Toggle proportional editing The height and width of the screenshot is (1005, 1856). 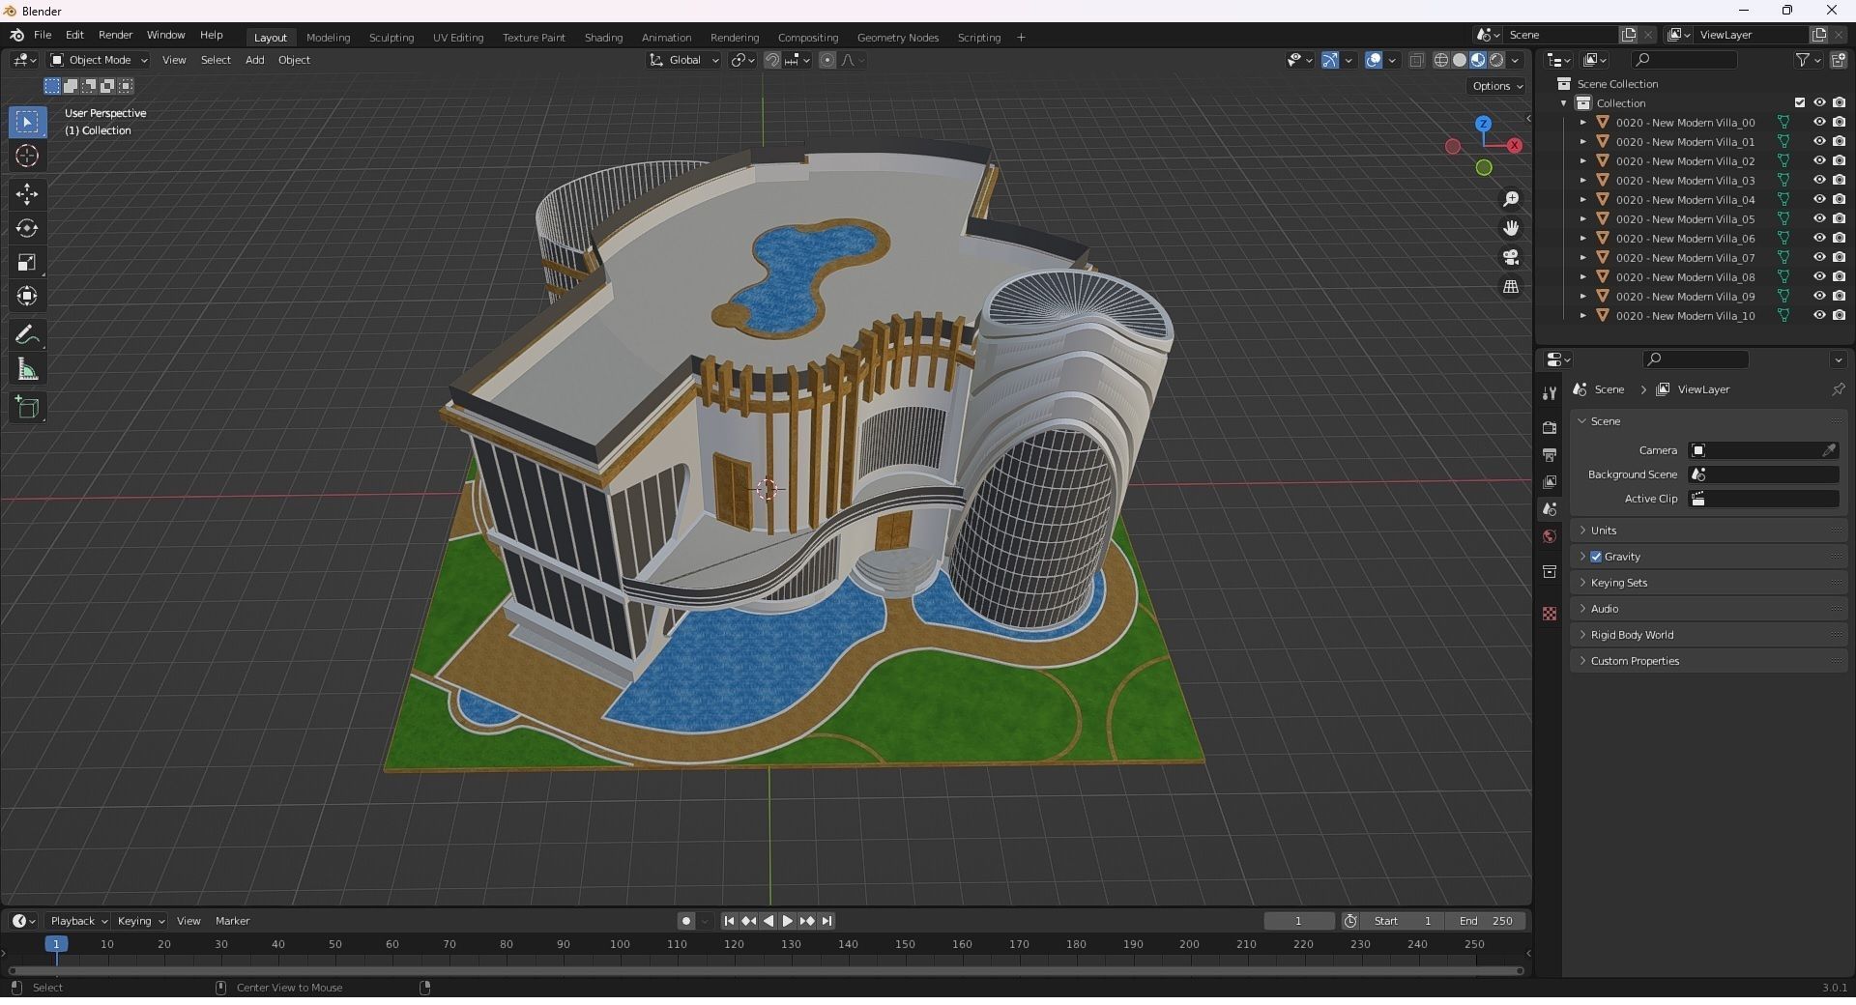(827, 60)
